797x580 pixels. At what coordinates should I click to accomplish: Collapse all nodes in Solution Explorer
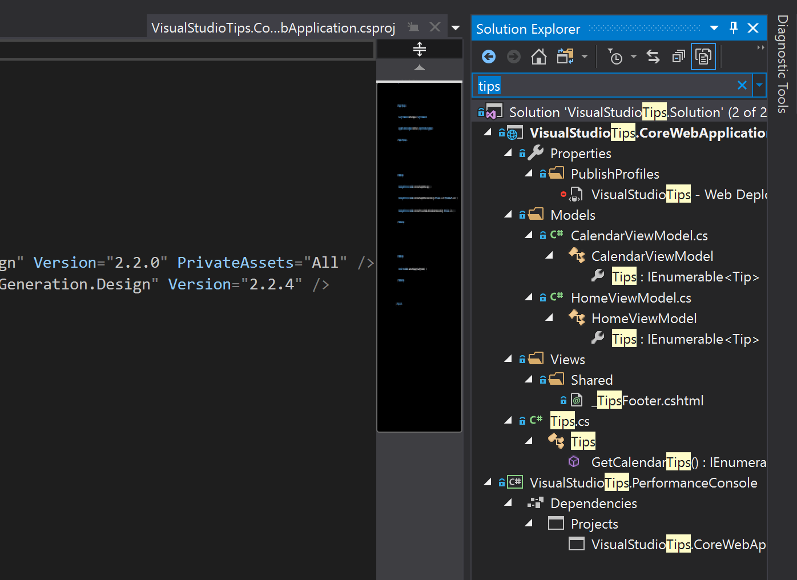click(678, 57)
